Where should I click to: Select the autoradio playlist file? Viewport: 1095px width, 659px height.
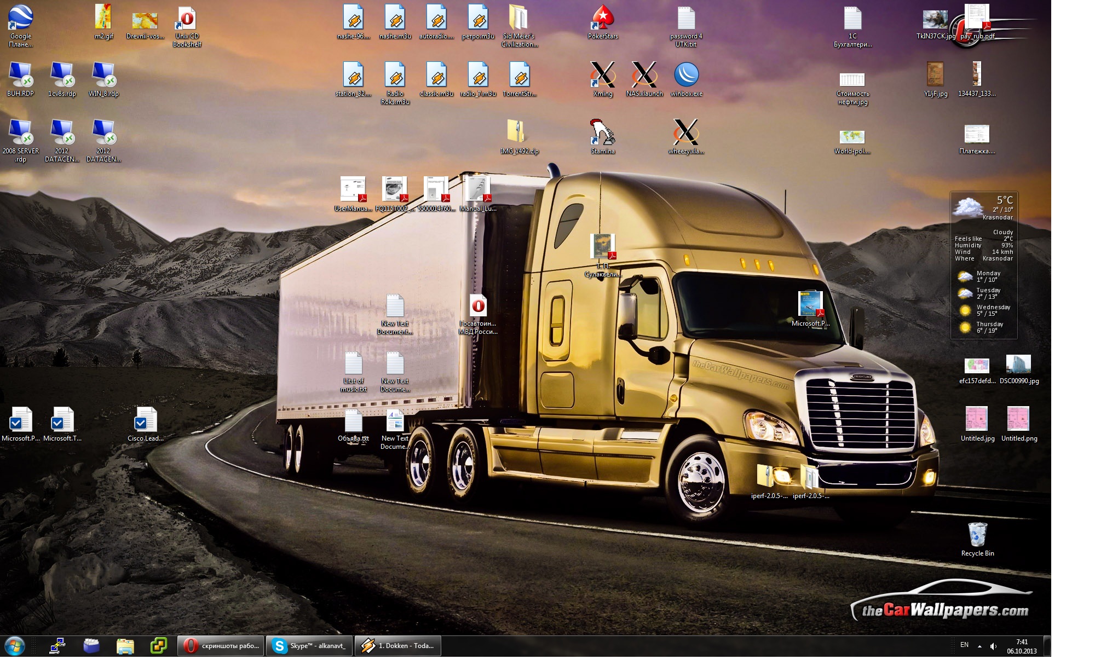[436, 22]
